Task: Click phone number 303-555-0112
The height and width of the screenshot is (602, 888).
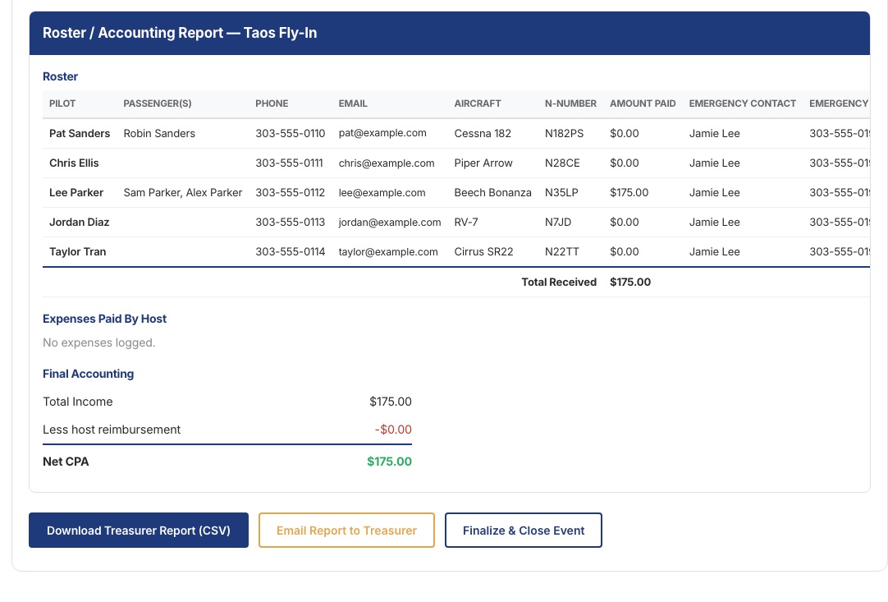Action: tap(290, 192)
